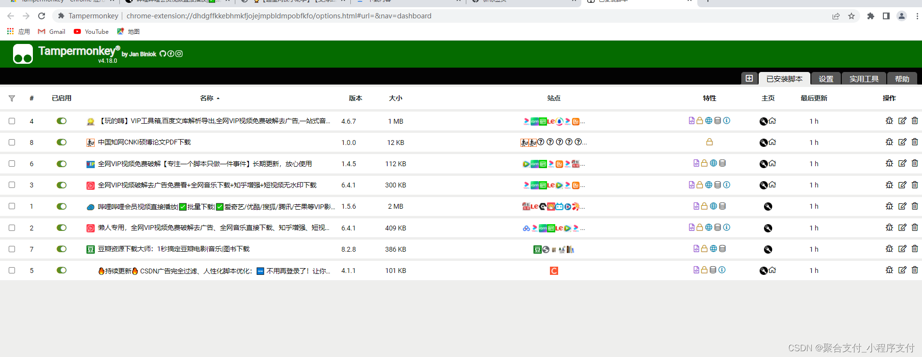Viewport: 922px width, 357px height.
Task: Open the Tampermonkey Instagram icon in header
Action: 179,54
